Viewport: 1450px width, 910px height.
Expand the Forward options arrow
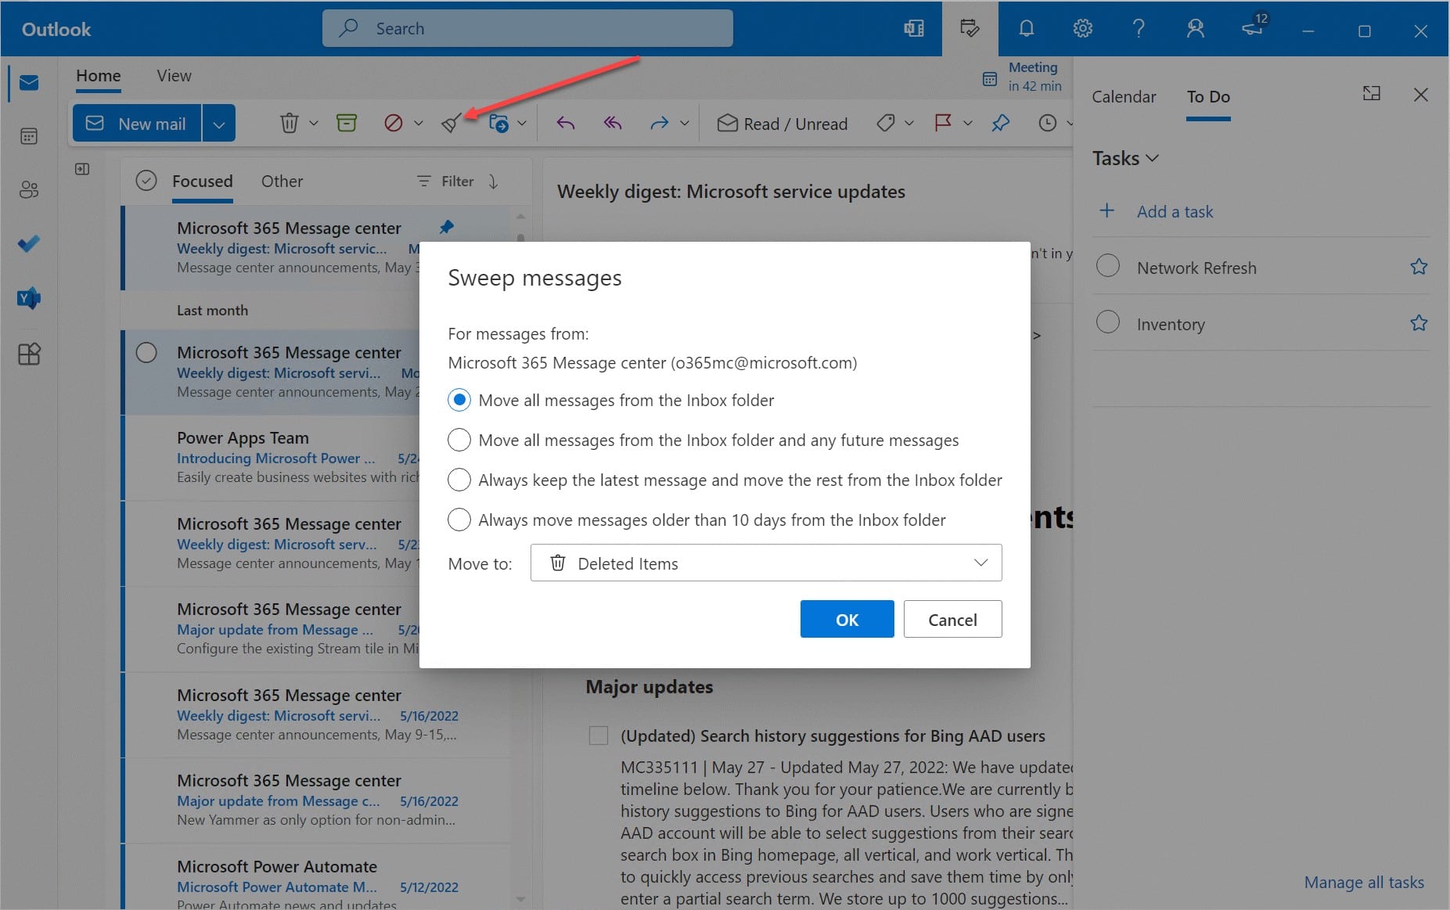685,123
